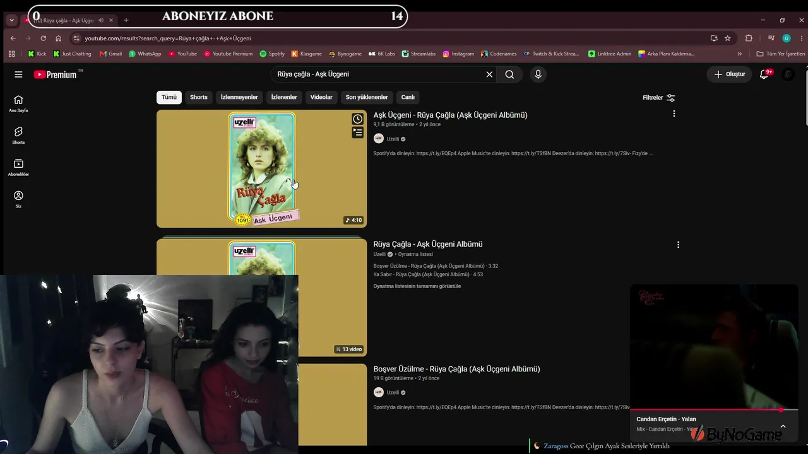Select the Canlı filter chip
The width and height of the screenshot is (808, 454).
408,97
